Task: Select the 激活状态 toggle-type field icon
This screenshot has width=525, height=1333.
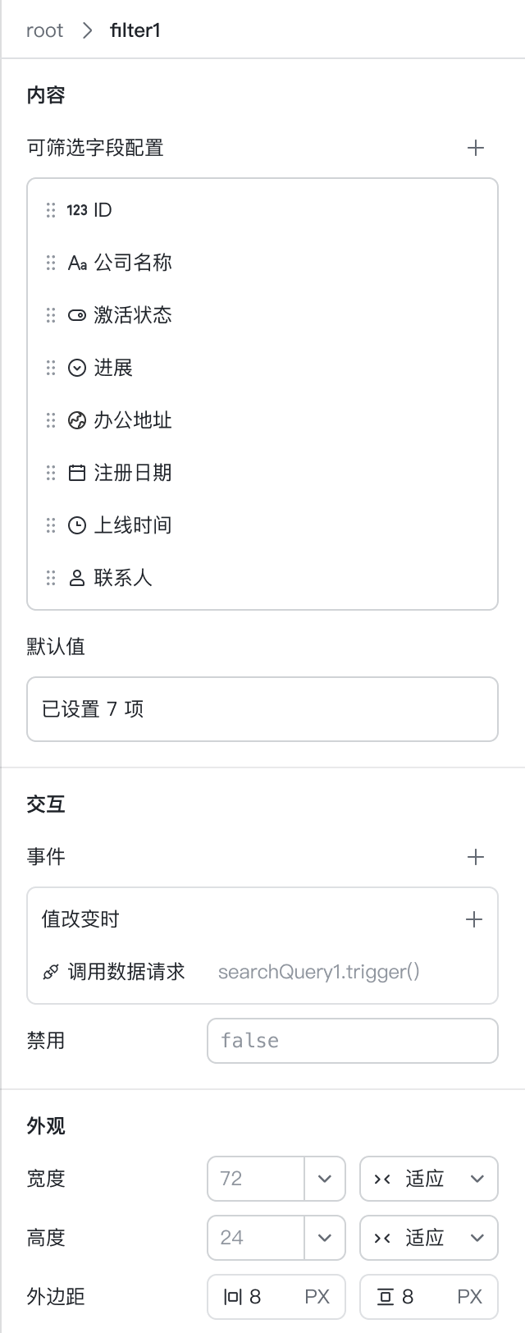Action: tap(77, 315)
